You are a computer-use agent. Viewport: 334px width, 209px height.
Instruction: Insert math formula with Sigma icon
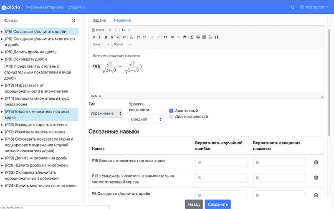click(192, 37)
